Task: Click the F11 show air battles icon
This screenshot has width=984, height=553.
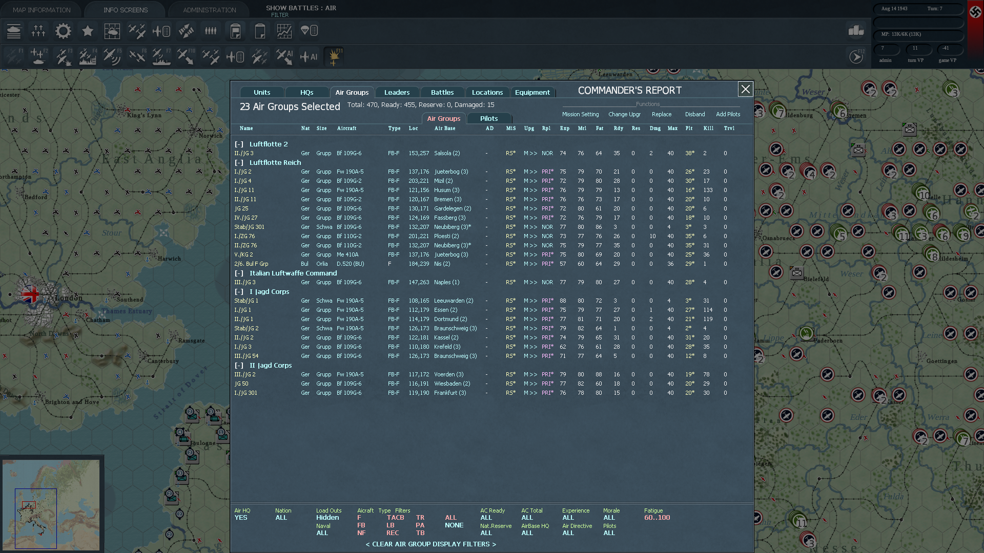Action: 334,57
